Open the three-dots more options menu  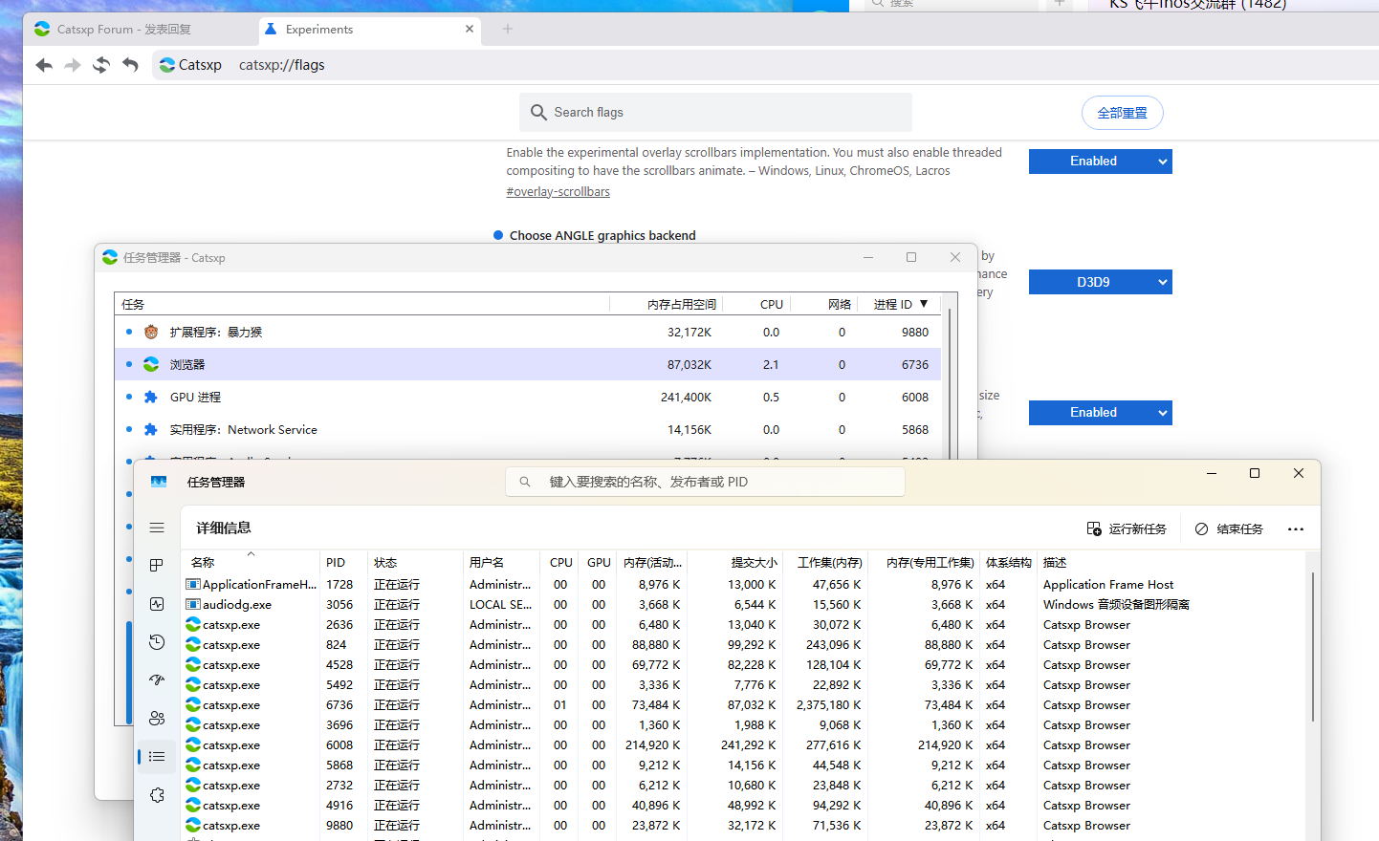click(x=1295, y=529)
